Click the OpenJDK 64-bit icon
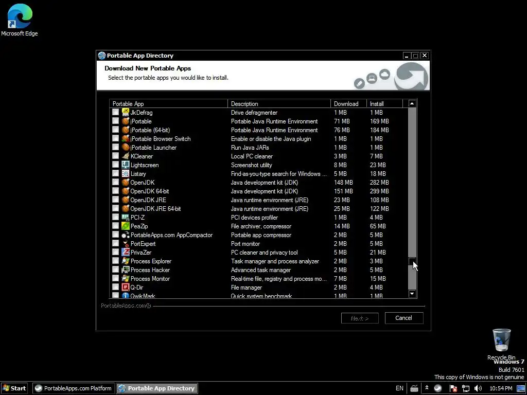Viewport: 527px width, 395px height. (126, 191)
